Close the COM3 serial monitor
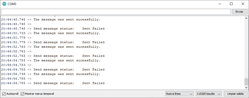This screenshot has width=249, height=98. pos(243,4)
